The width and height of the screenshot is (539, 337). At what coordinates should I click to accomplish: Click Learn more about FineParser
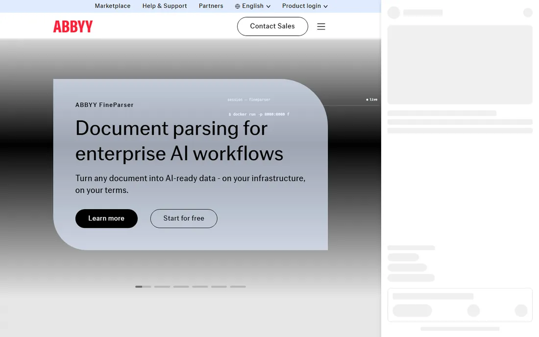[106, 218]
